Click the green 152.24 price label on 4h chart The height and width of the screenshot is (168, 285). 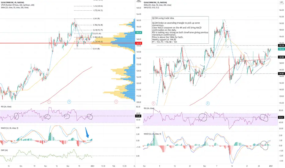click(139, 32)
